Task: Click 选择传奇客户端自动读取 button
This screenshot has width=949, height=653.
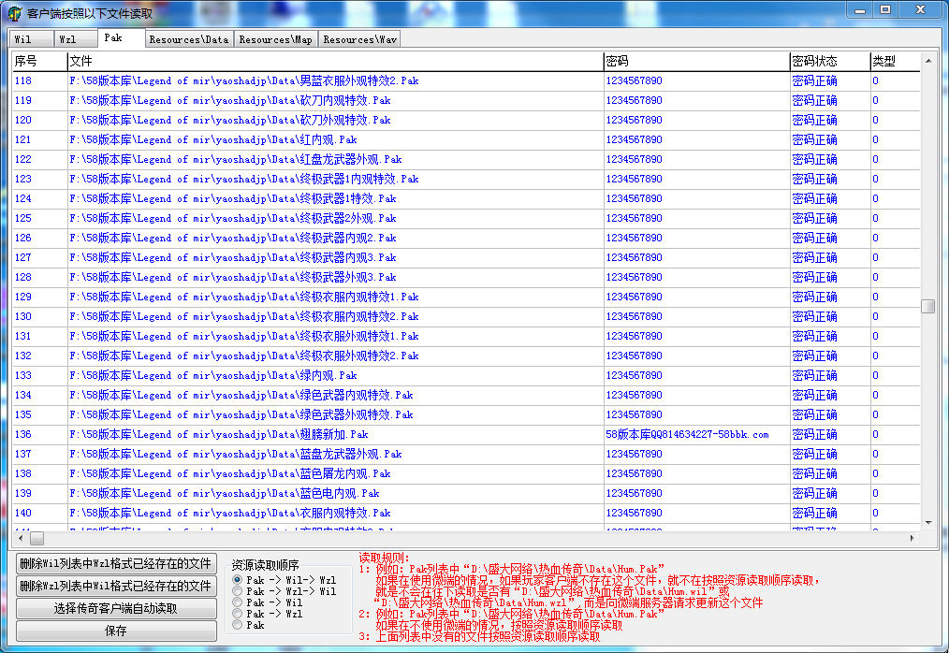Action: (x=116, y=608)
